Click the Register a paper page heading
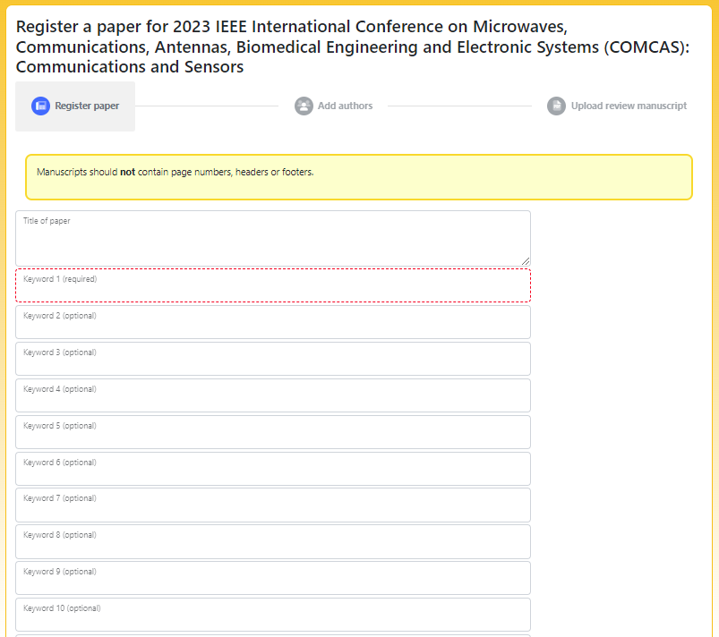Screen dimensions: 719x637 pos(353,47)
